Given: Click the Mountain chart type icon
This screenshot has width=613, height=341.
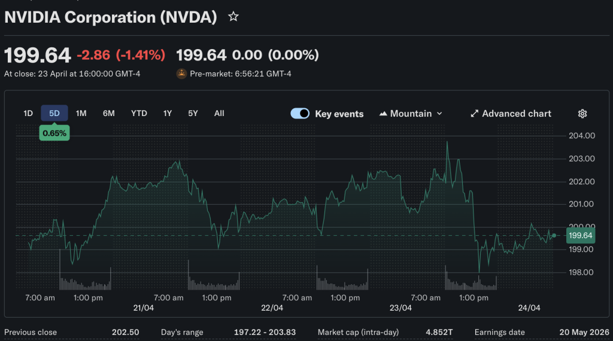Looking at the screenshot, I should point(383,114).
